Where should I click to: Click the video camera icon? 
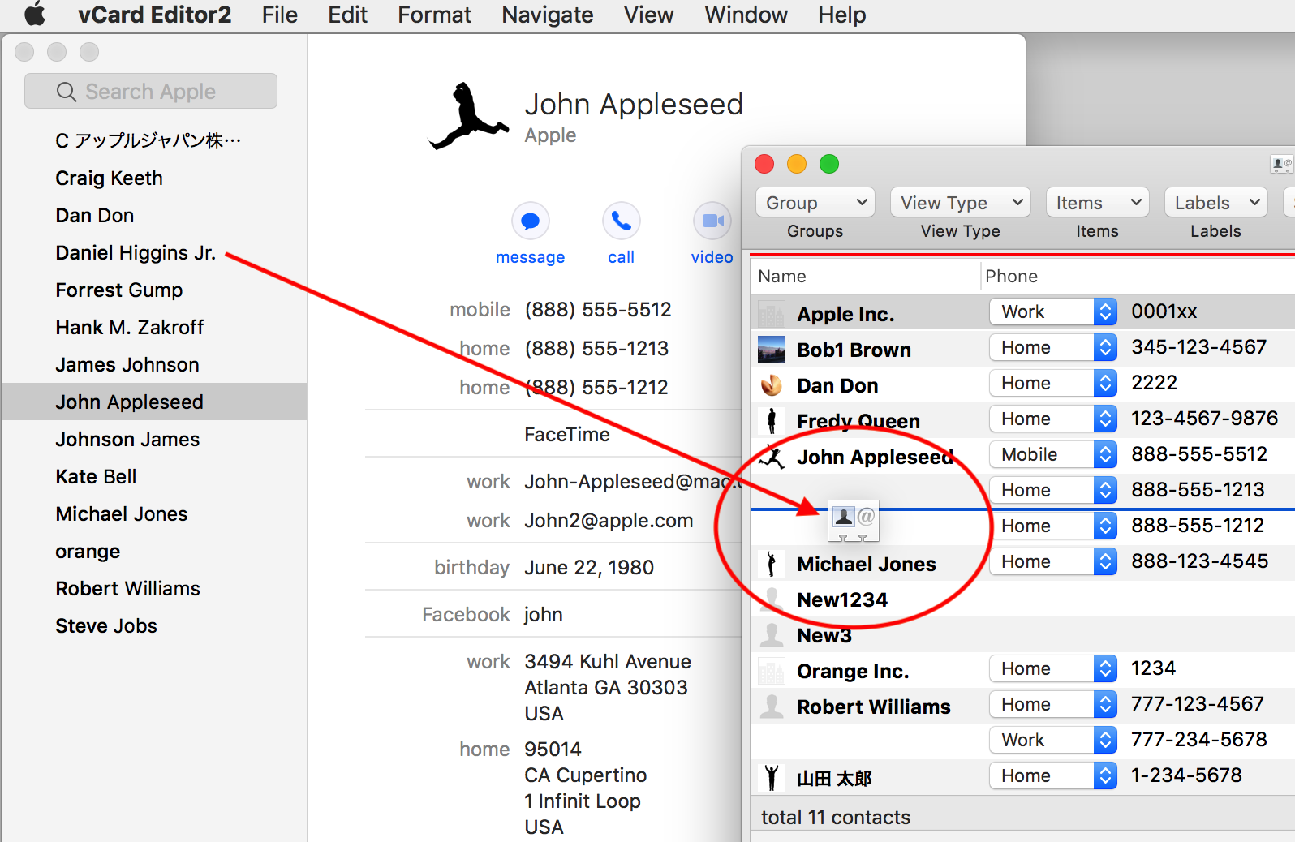712,221
